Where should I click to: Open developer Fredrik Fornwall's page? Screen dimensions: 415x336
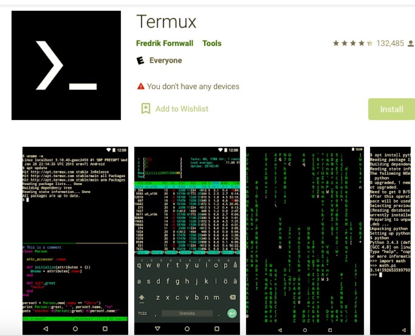[x=165, y=43]
